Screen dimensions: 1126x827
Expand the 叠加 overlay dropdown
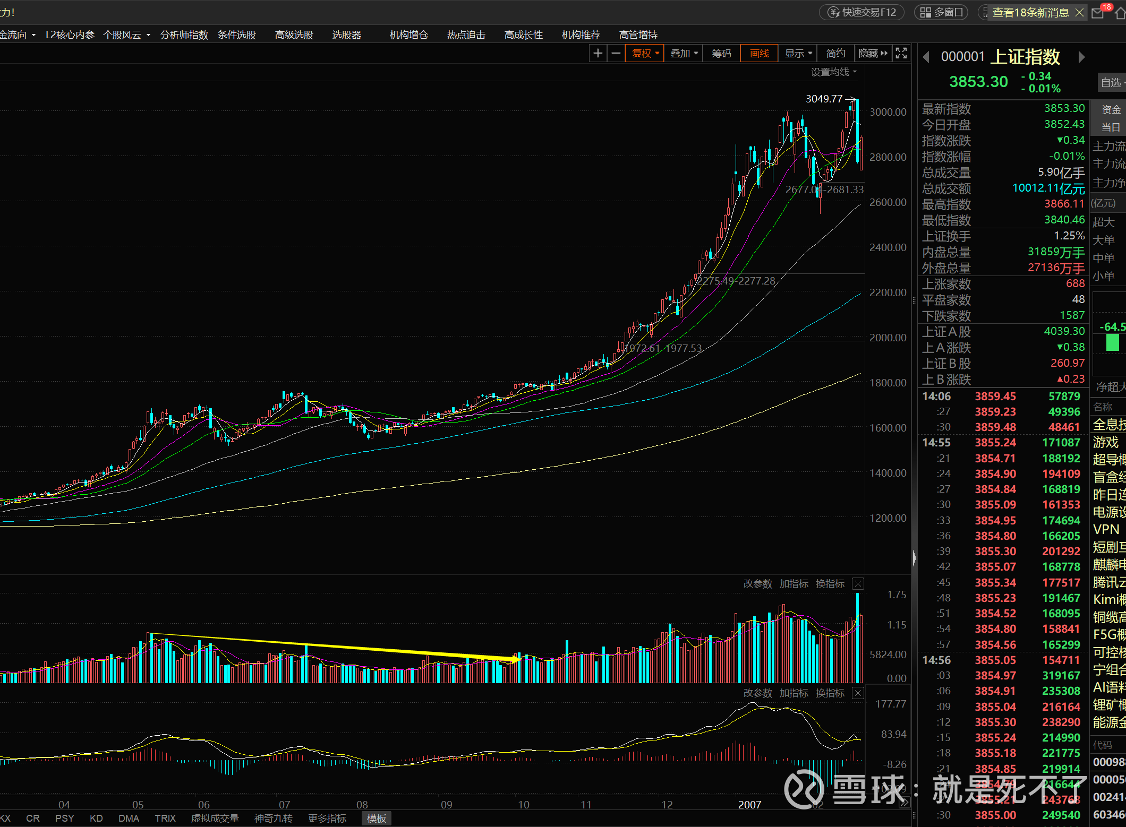point(684,53)
